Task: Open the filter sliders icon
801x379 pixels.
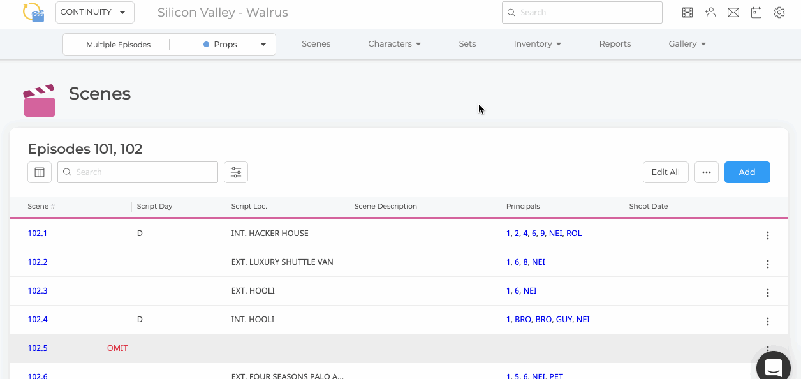Action: 236,172
